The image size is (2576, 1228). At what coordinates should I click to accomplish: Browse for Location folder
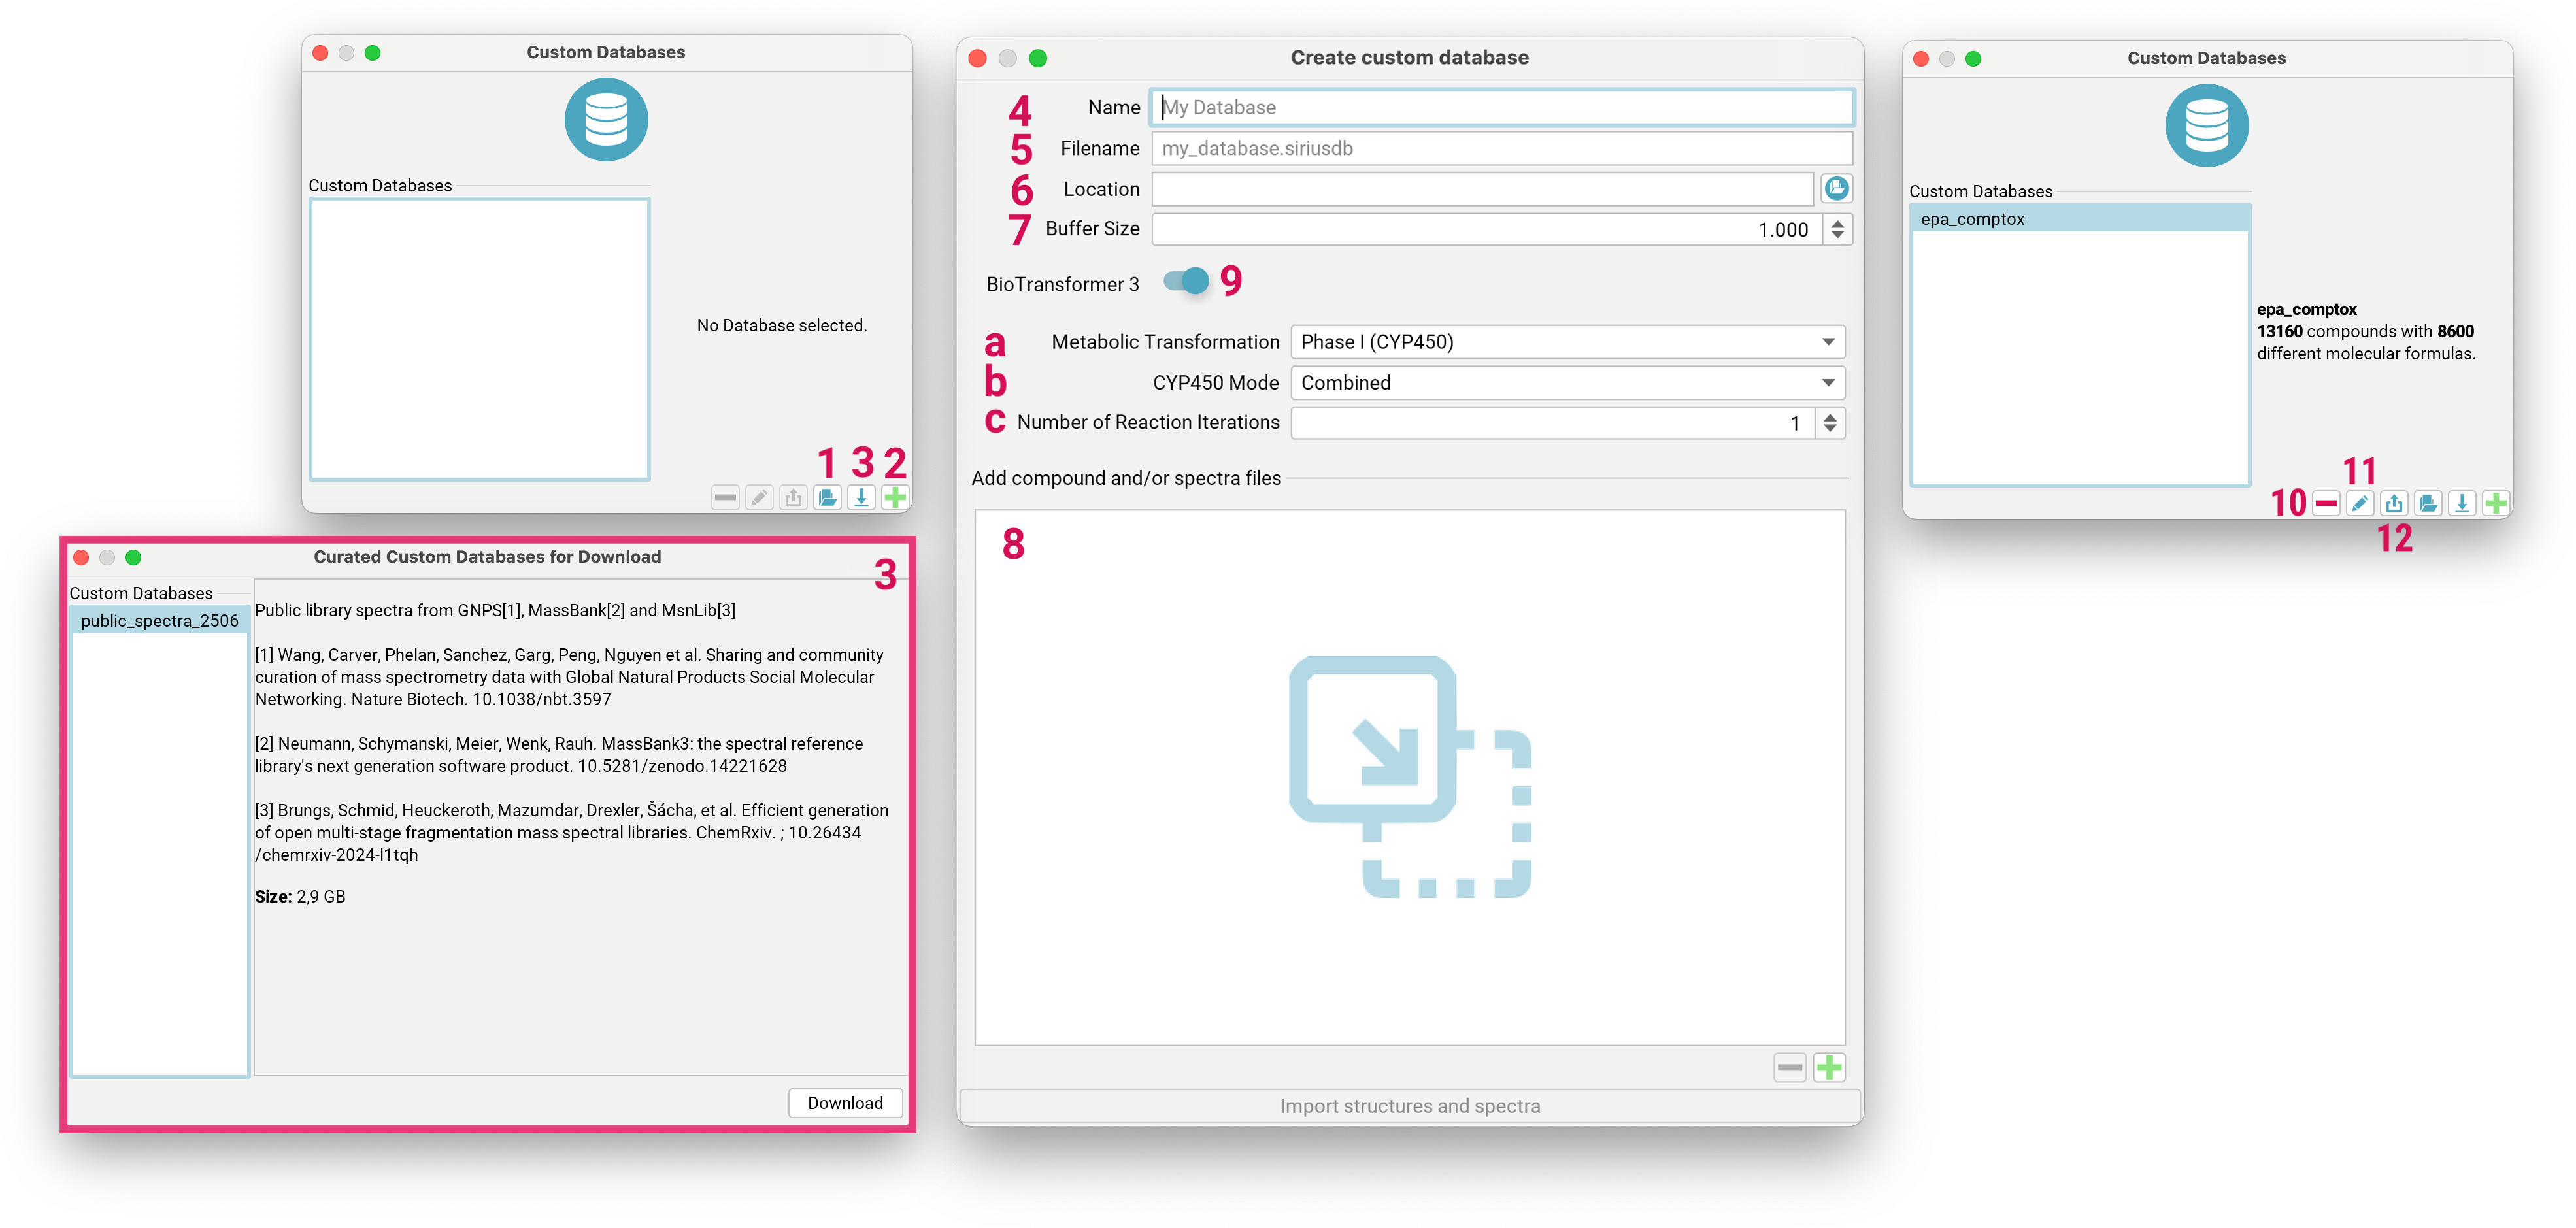[1836, 189]
